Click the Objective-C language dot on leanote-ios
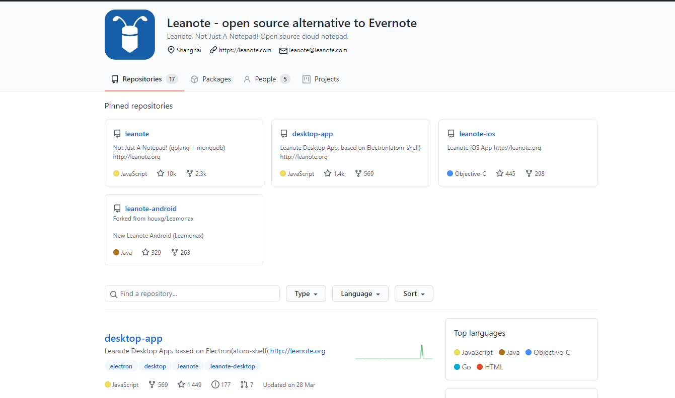 click(450, 173)
